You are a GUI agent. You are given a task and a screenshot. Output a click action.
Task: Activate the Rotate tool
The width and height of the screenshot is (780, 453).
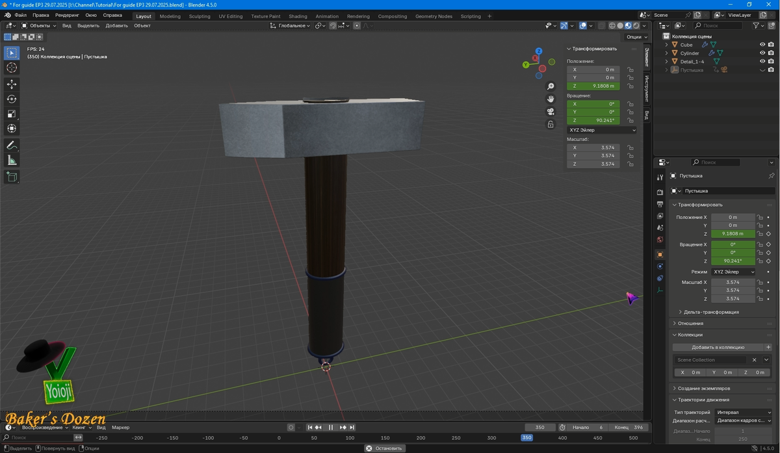click(x=12, y=99)
